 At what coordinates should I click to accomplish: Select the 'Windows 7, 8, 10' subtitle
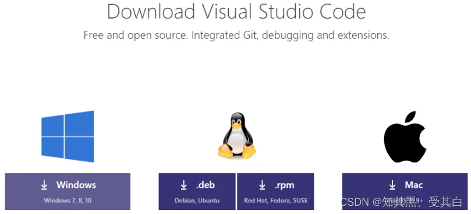point(68,201)
